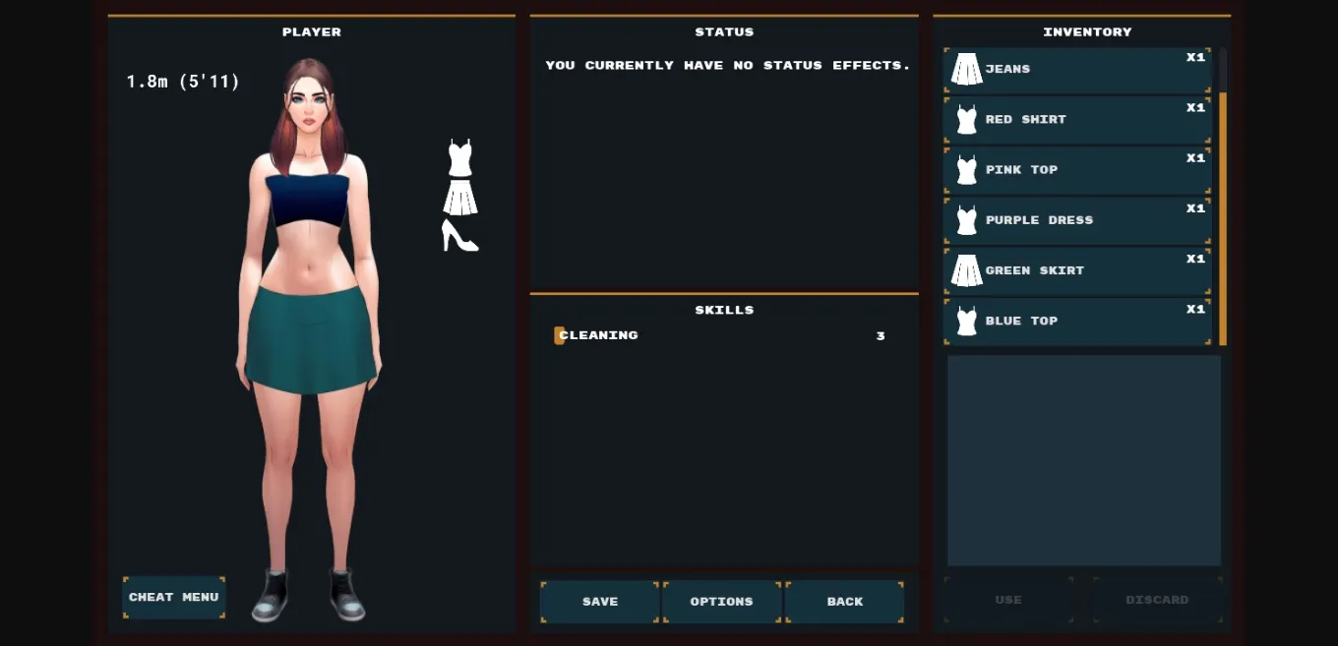
Task: Click the Jeans item icon in inventory
Action: (966, 69)
